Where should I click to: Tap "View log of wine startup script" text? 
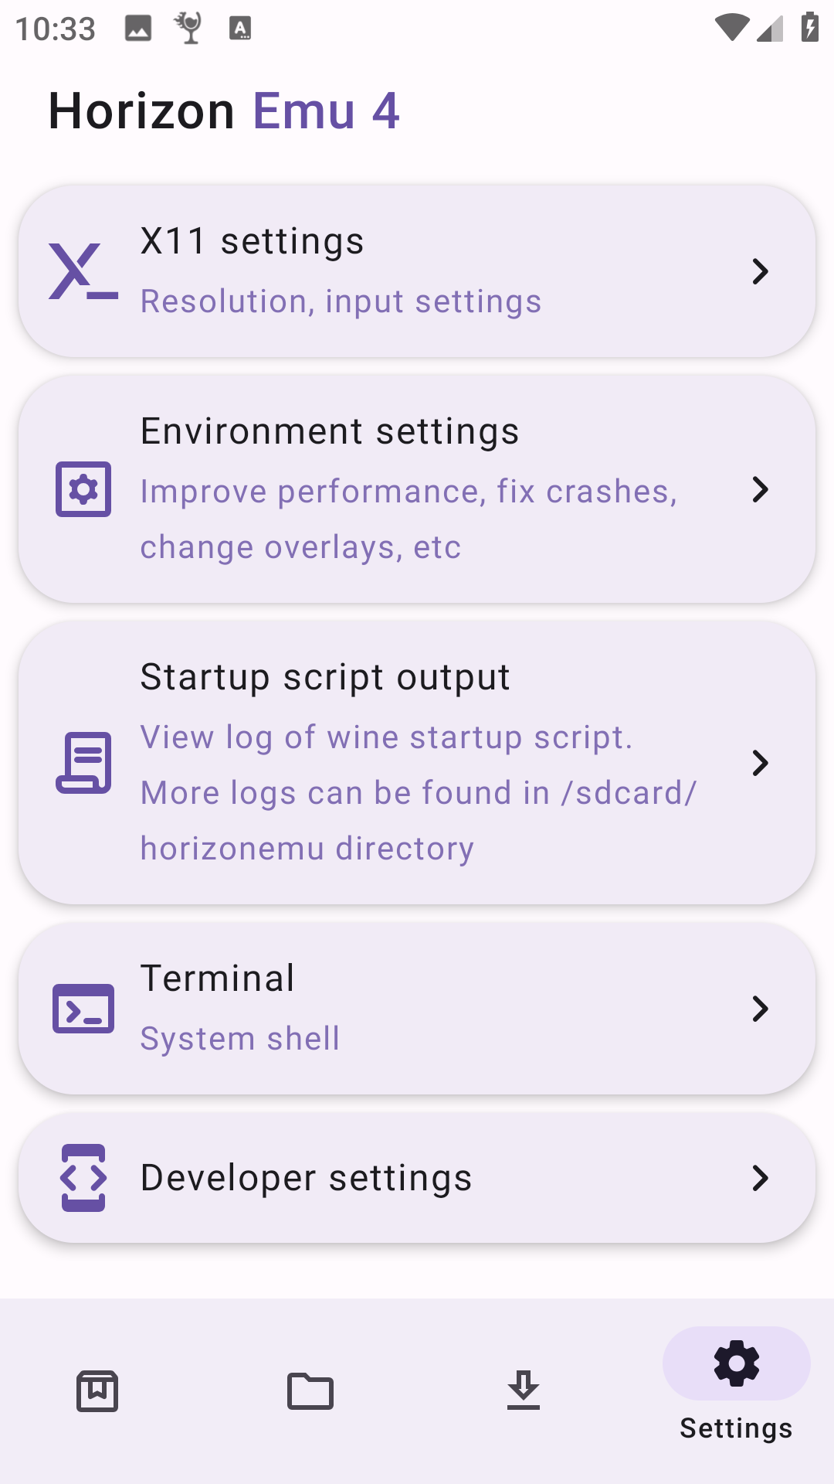pyautogui.click(x=386, y=737)
